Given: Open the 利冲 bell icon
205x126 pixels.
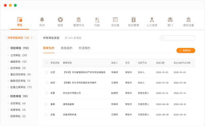Looking at the screenshot, I should click(x=42, y=20).
